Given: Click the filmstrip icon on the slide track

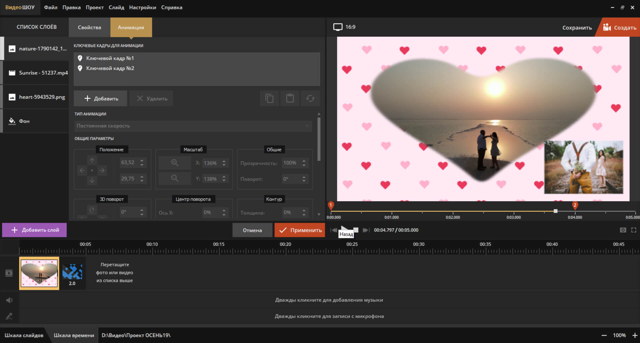Looking at the screenshot, I should coord(9,273).
